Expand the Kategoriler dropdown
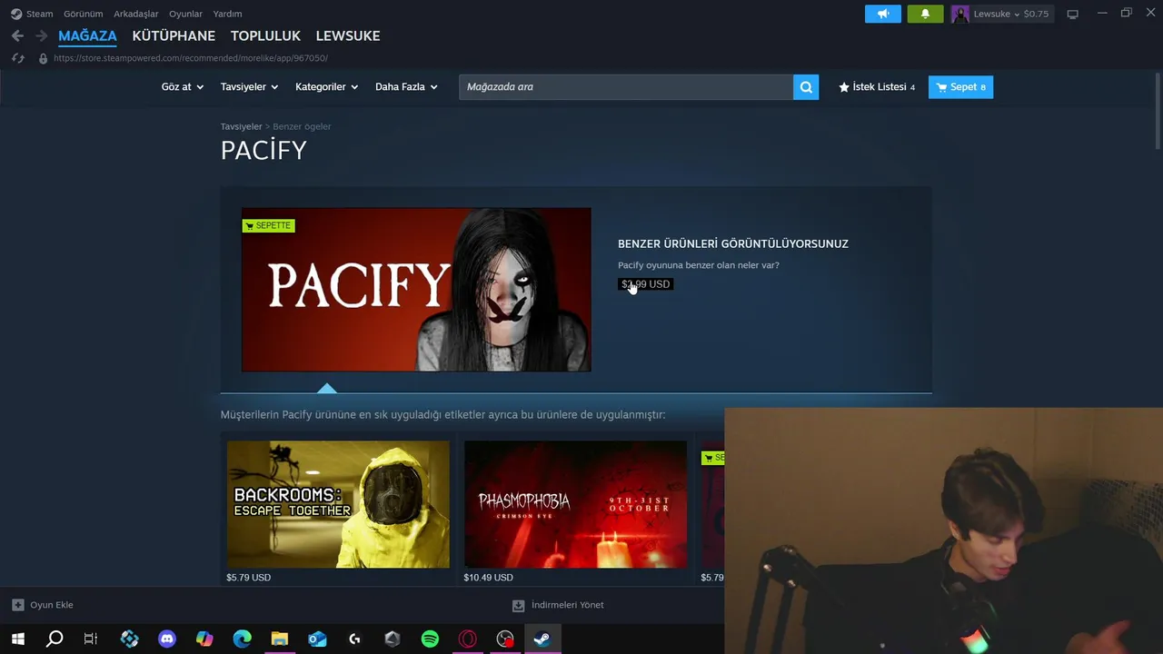The width and height of the screenshot is (1163, 654). pos(326,87)
